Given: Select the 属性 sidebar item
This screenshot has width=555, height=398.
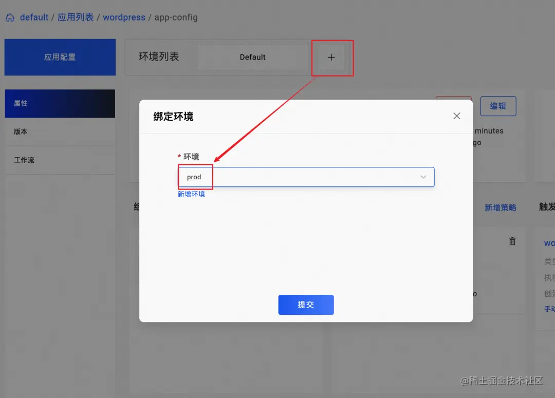Looking at the screenshot, I should point(60,103).
